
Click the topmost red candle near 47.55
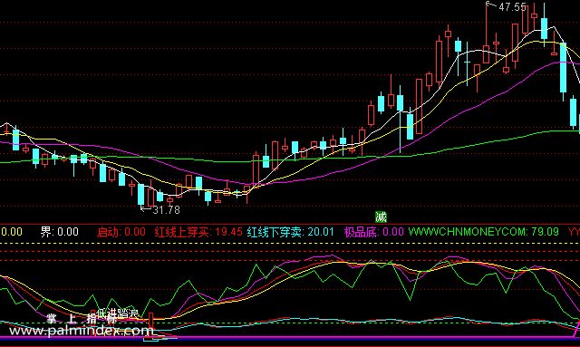pos(525,18)
